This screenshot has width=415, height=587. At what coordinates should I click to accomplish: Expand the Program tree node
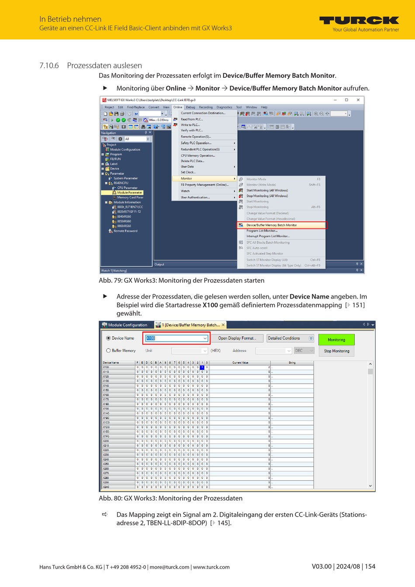[x=103, y=154]
